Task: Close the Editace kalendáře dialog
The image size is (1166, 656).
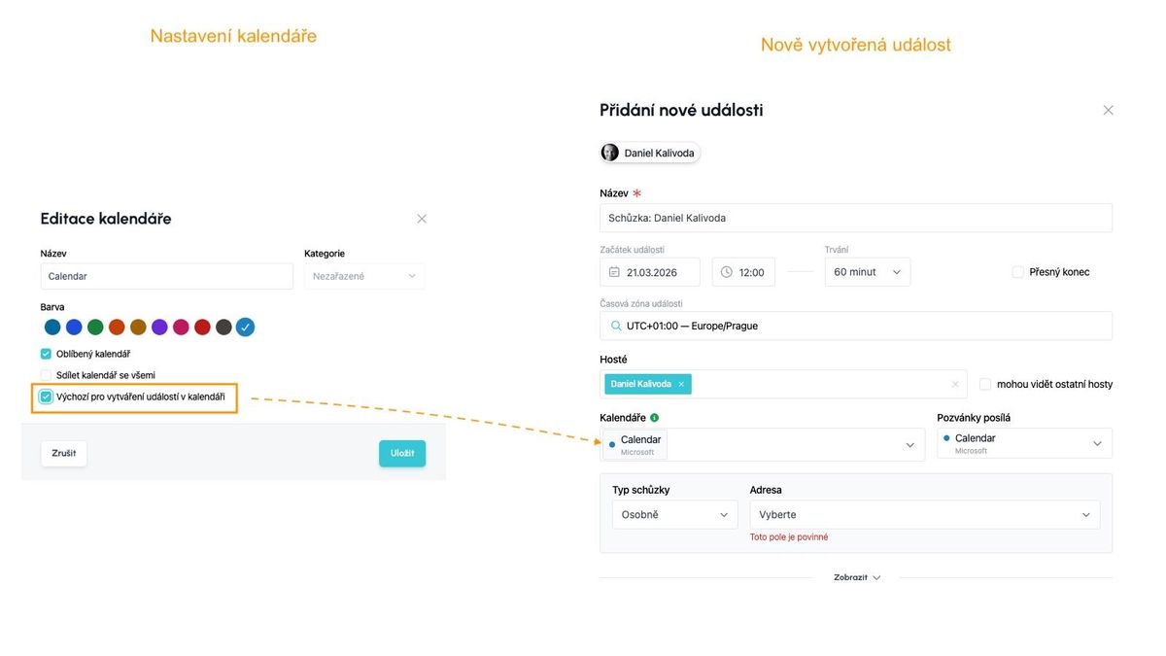Action: (x=422, y=219)
